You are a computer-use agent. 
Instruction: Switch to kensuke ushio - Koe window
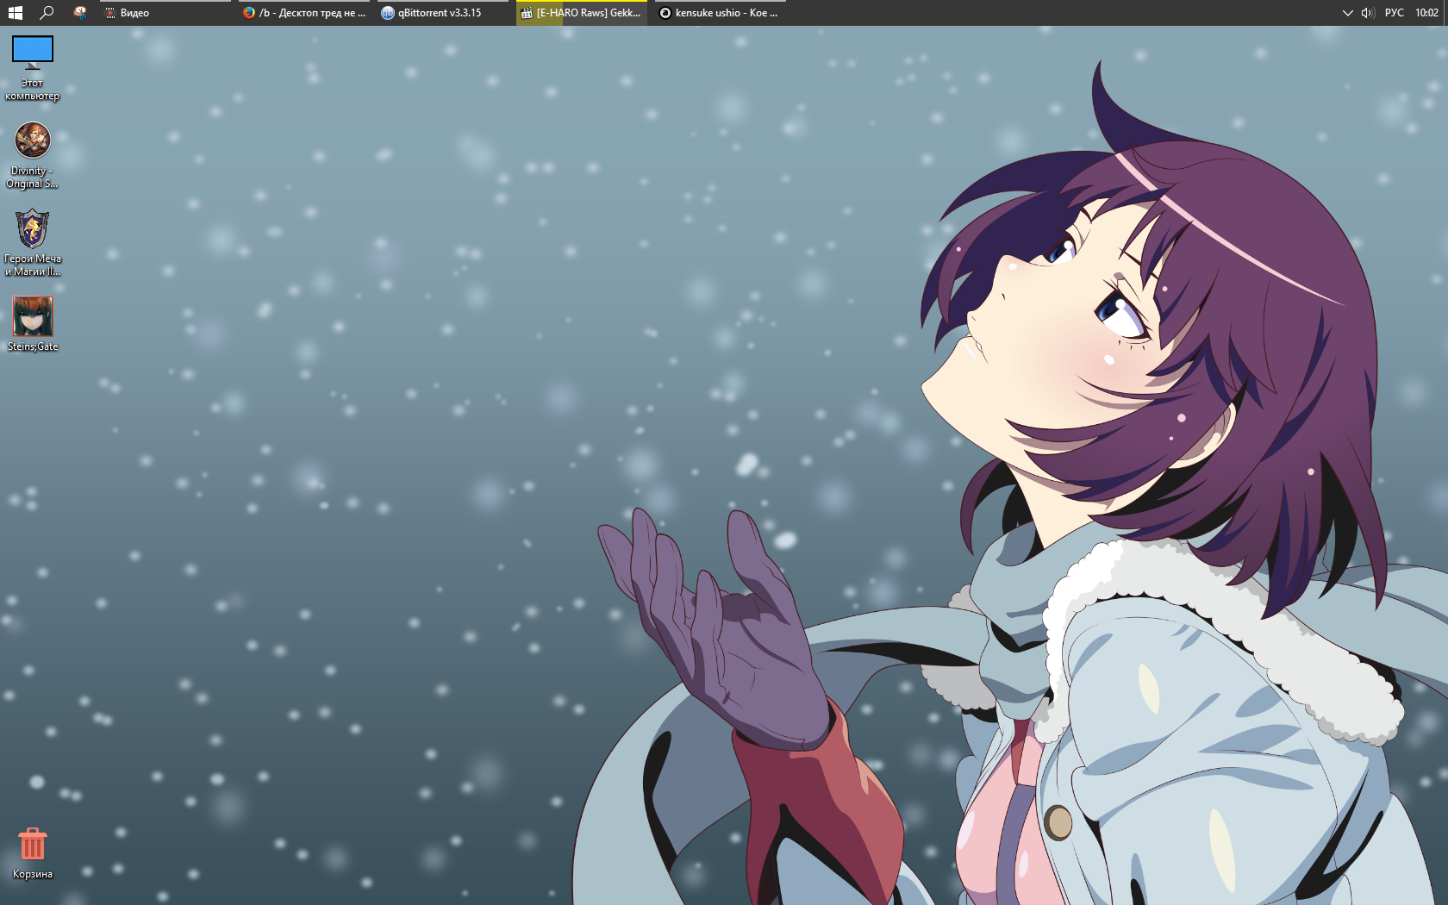point(721,13)
